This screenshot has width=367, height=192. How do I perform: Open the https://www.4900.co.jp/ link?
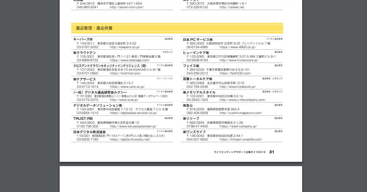[x=238, y=47]
